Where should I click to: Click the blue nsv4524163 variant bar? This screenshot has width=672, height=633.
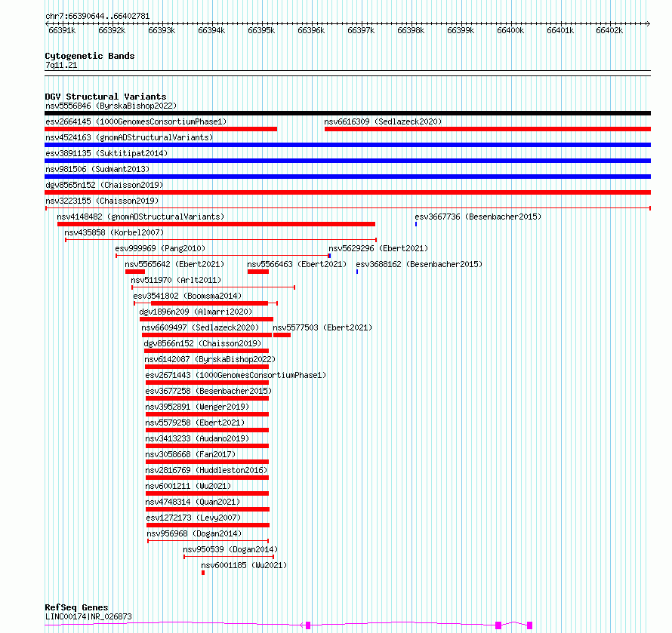point(347,145)
